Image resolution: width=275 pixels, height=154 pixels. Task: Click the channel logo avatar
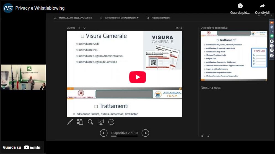click(x=8, y=8)
